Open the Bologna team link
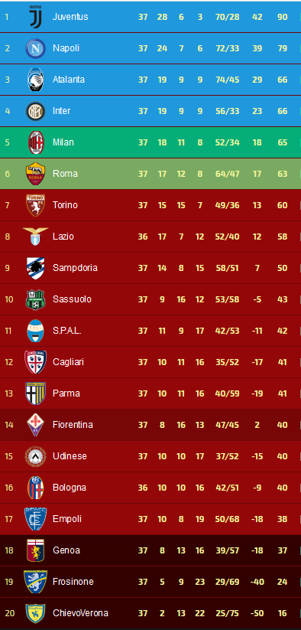The image size is (301, 630). coord(69,488)
